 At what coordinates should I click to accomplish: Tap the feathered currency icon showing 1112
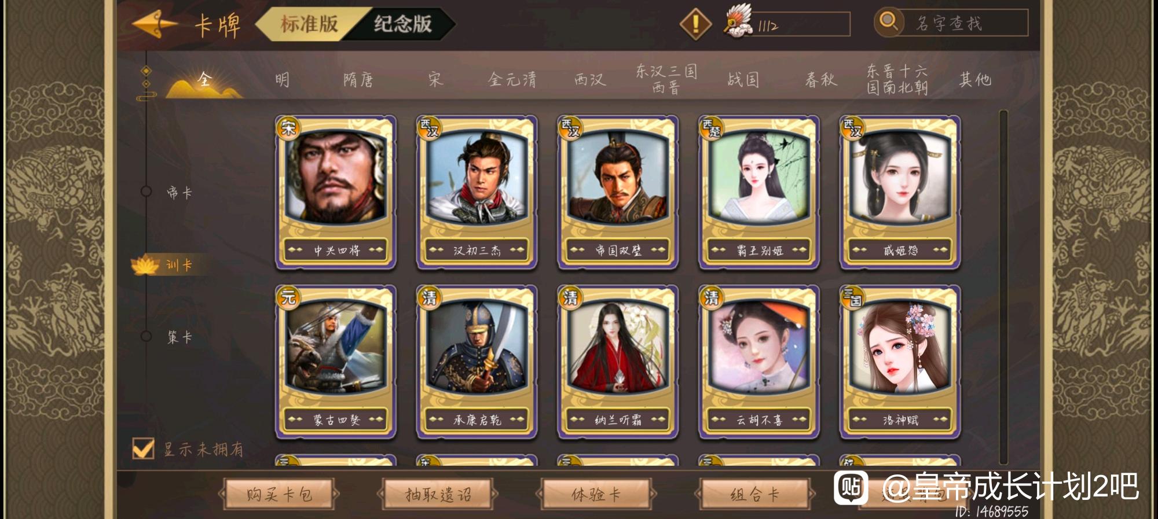coord(738,21)
